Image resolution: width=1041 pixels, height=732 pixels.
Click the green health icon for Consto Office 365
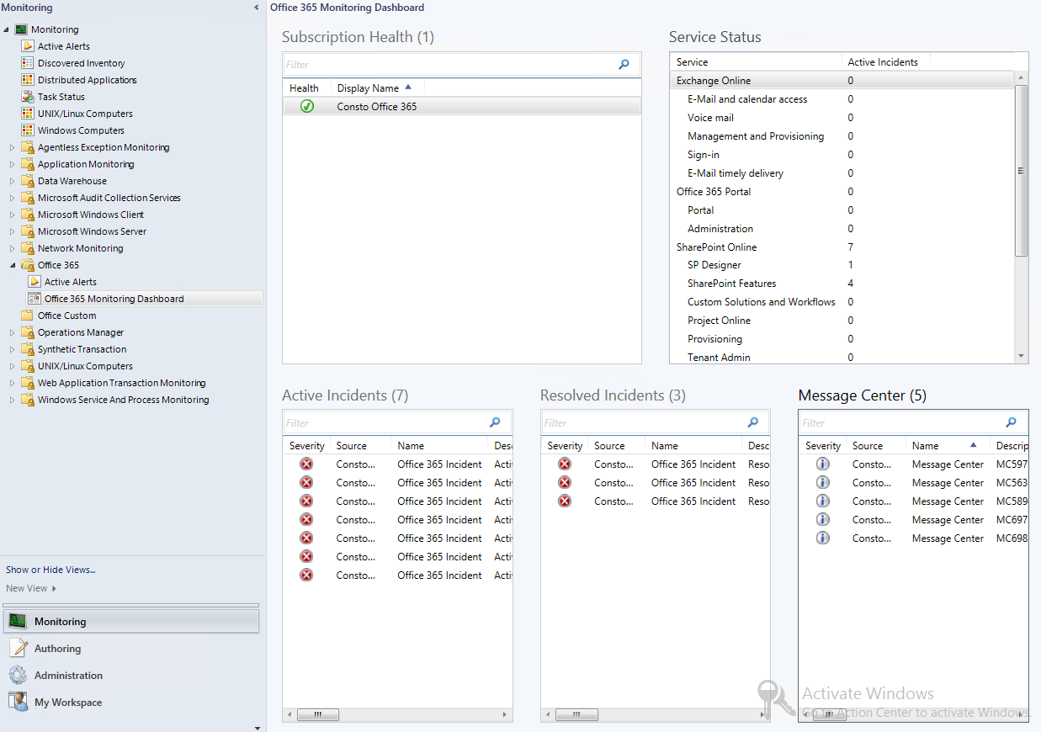[x=305, y=105]
